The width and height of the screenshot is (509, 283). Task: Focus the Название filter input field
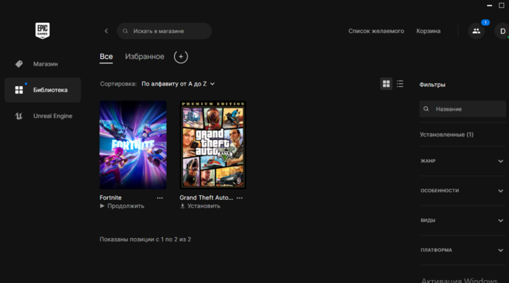tap(463, 109)
